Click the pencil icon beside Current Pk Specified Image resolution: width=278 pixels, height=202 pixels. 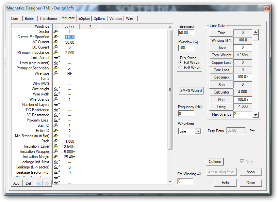(56, 36)
